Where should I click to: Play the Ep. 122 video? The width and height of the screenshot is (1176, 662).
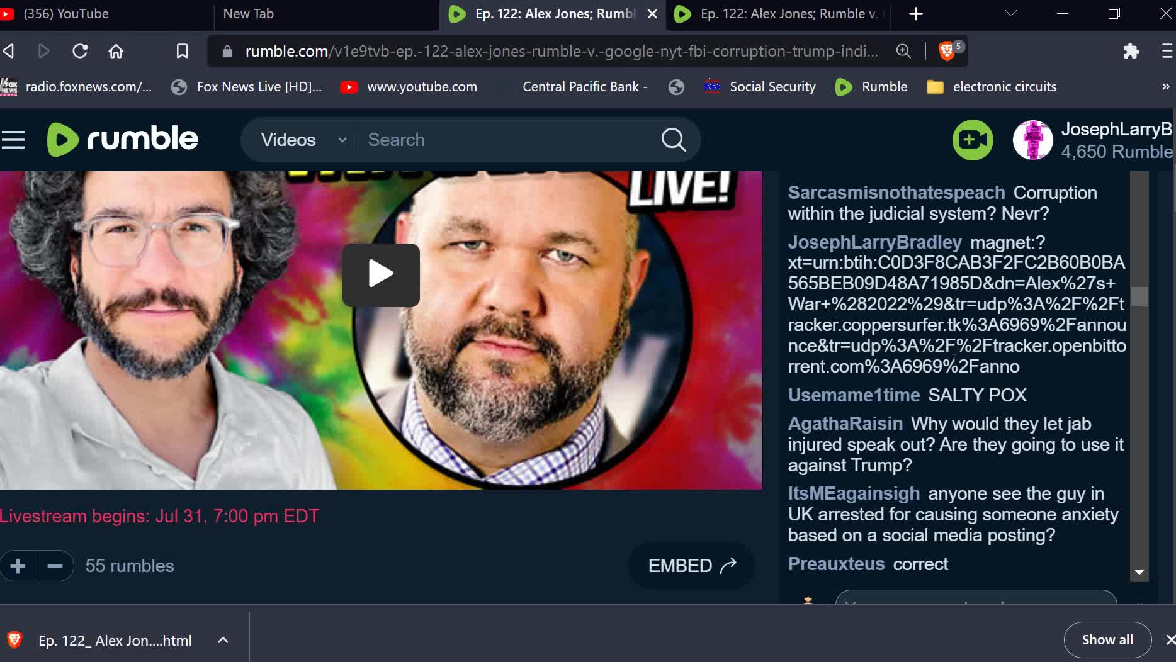pyautogui.click(x=381, y=275)
